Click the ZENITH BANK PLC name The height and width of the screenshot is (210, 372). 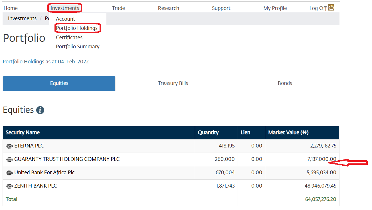pos(35,186)
